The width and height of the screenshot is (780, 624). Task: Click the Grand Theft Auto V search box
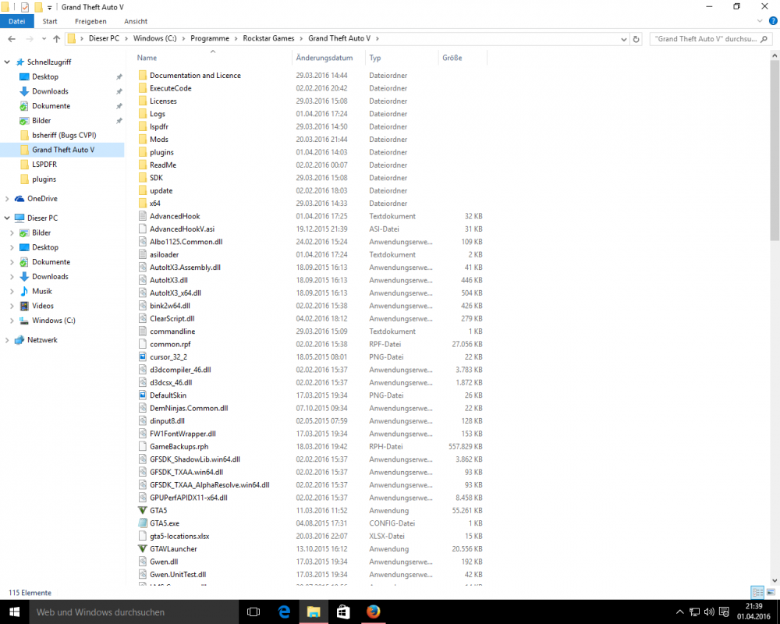click(x=711, y=39)
